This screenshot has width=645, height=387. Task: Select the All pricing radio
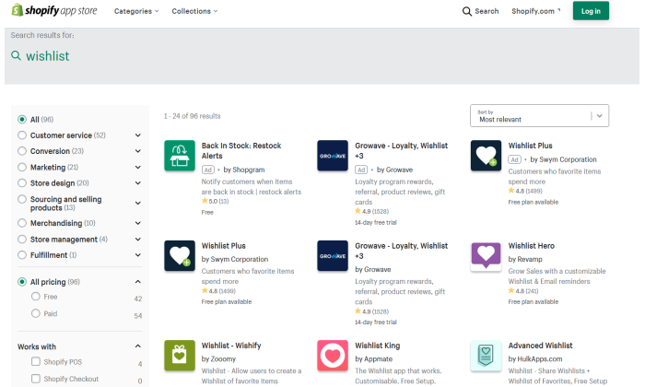pos(22,282)
